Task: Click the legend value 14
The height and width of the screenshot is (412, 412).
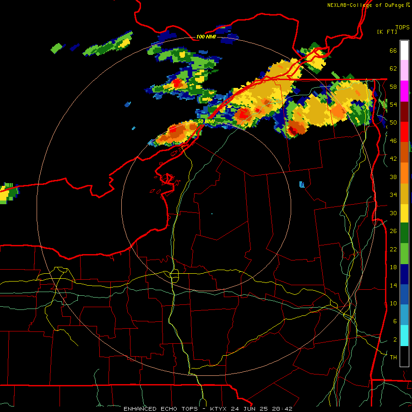Action: point(393,285)
